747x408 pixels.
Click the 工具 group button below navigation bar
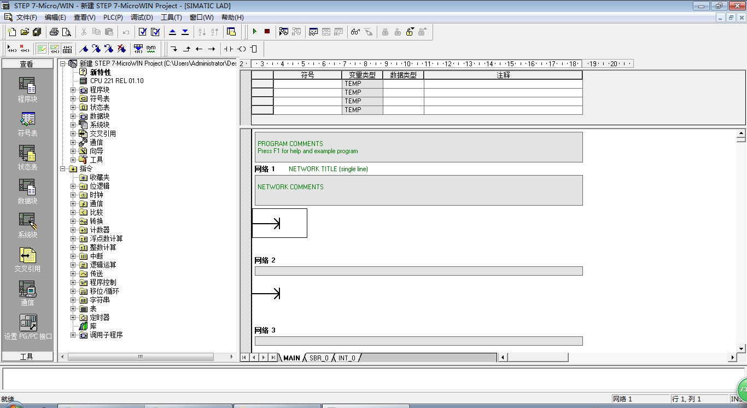point(27,357)
